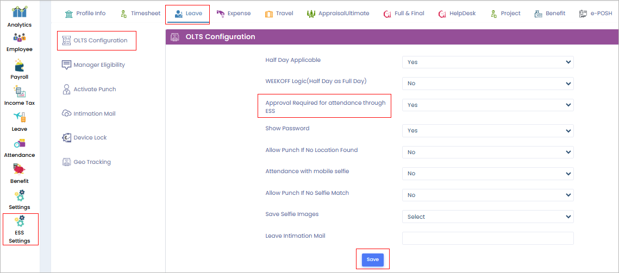Click the Benefit piggy bank icon
Image resolution: width=619 pixels, height=273 pixels.
click(x=20, y=169)
